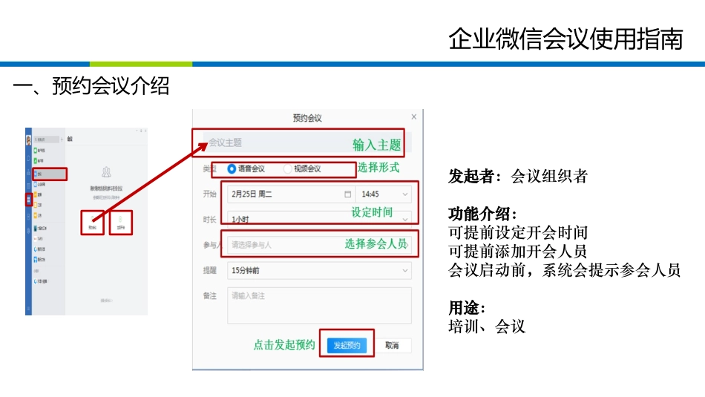Click the user avatar in the WeChat Work sidebar

click(x=28, y=140)
